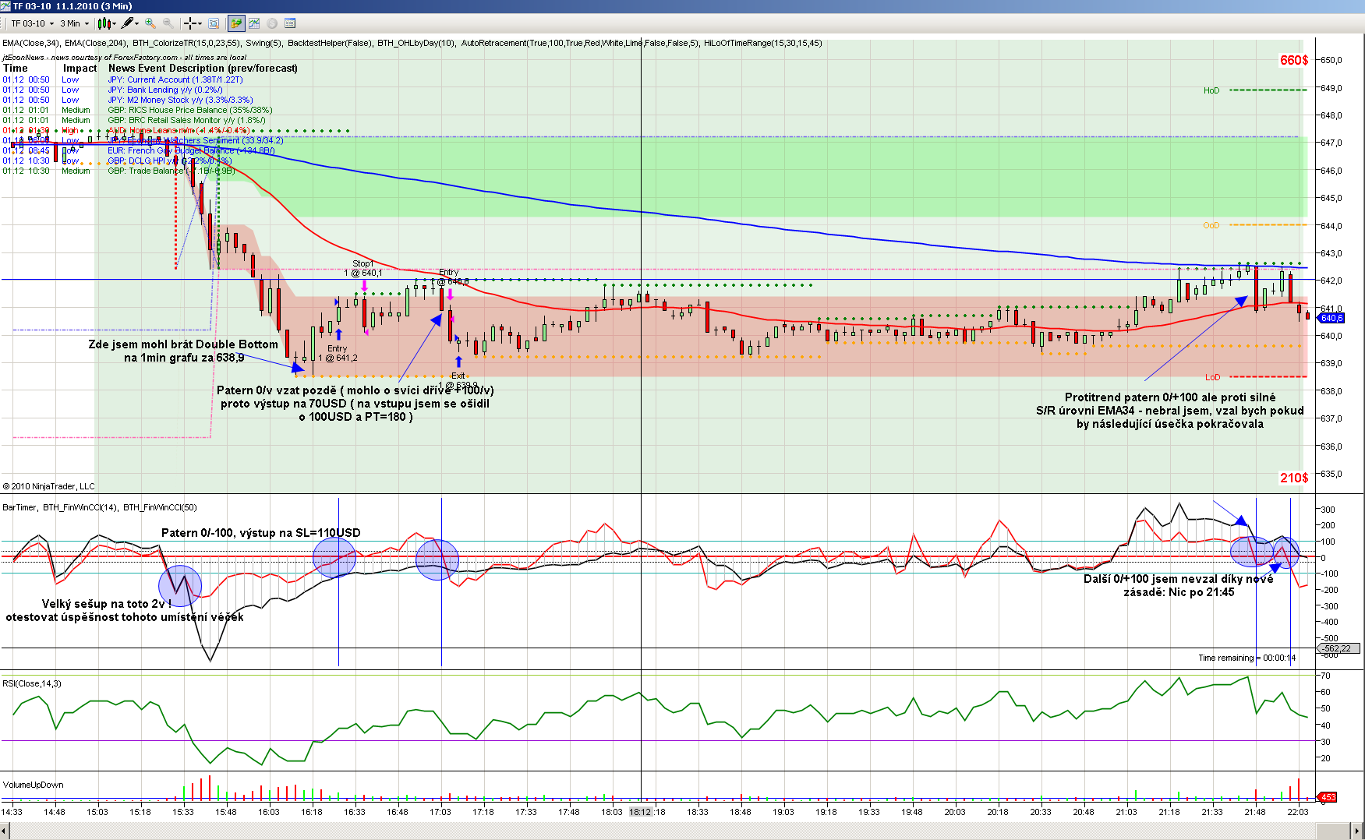The width and height of the screenshot is (1365, 840).
Task: Select the crosshair cursor icon
Action: pos(189,23)
